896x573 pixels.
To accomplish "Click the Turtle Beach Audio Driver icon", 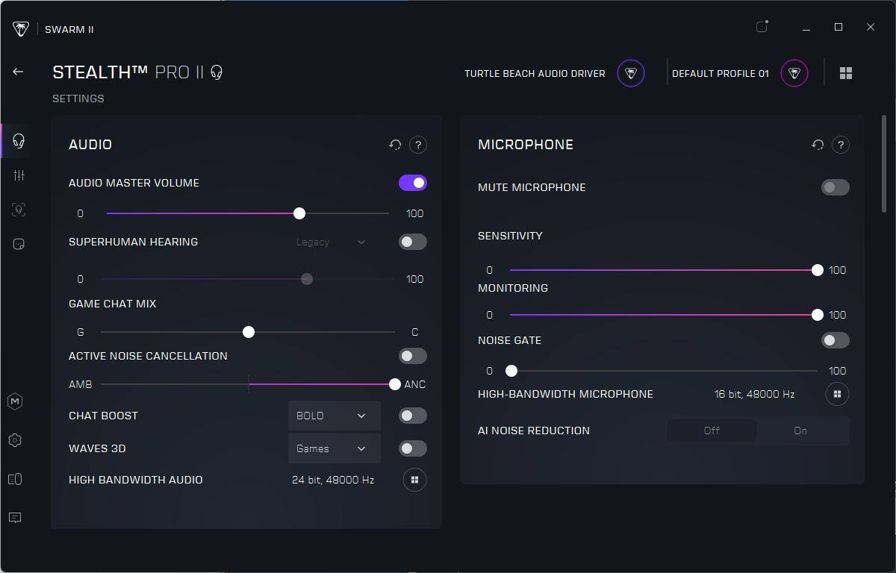I will (x=631, y=73).
